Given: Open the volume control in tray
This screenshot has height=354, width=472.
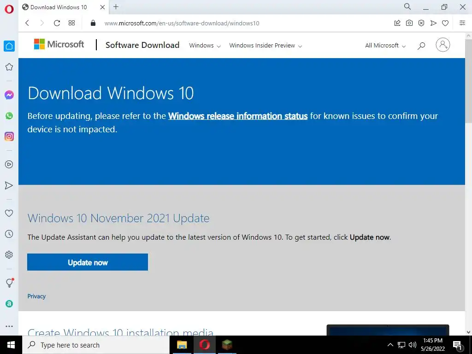Looking at the screenshot, I should pos(413,345).
